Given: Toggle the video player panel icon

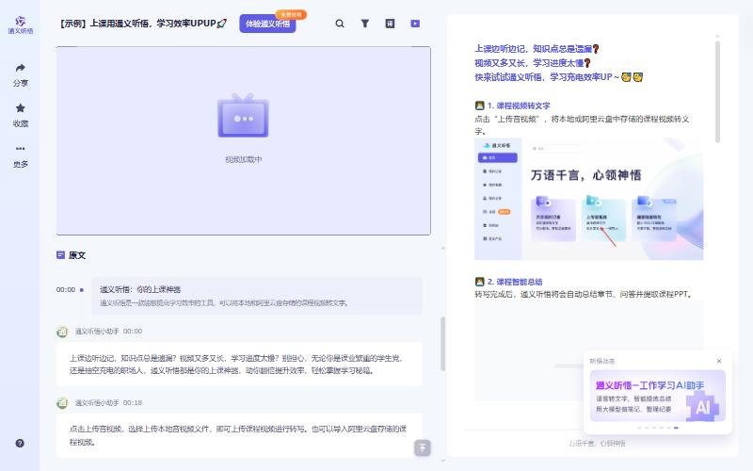Looking at the screenshot, I should click(x=415, y=24).
